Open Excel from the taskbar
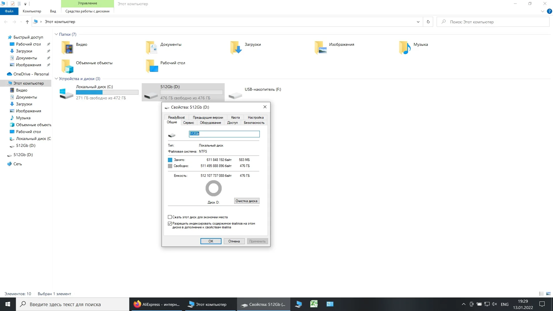 coord(314,304)
